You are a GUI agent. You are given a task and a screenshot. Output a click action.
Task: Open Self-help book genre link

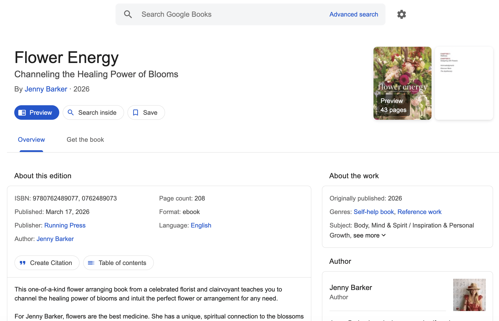374,212
